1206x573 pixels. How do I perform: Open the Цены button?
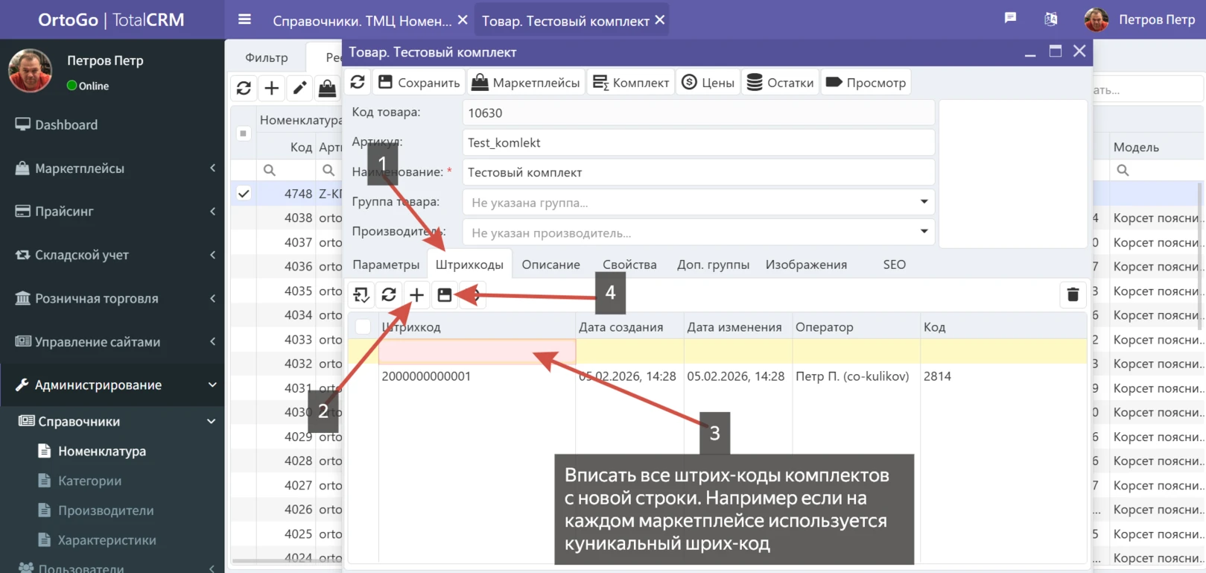click(708, 83)
